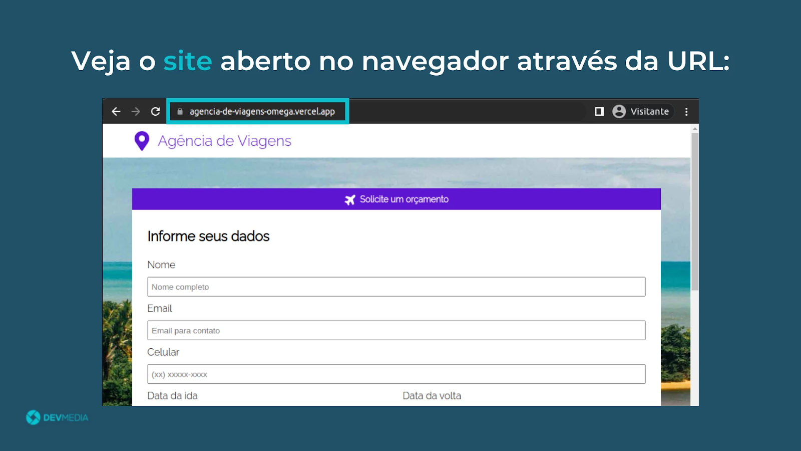Click the Nome completo input field
The image size is (801, 451).
pos(395,287)
